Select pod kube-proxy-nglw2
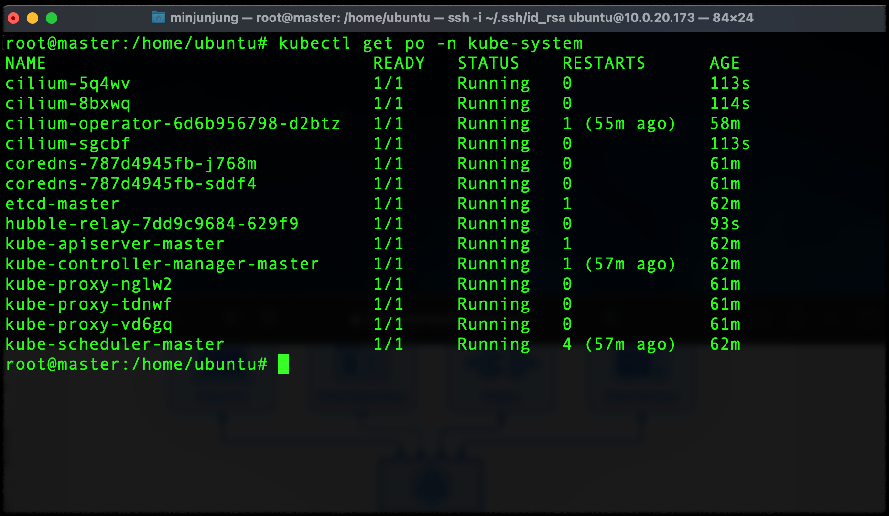Viewport: 889px width, 516px height. 88,284
